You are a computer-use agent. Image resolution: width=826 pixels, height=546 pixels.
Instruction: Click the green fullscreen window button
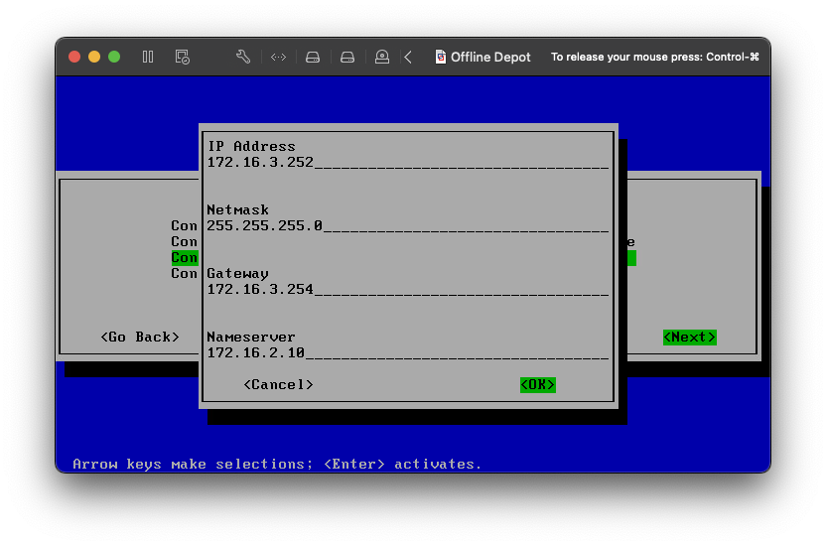pyautogui.click(x=114, y=57)
